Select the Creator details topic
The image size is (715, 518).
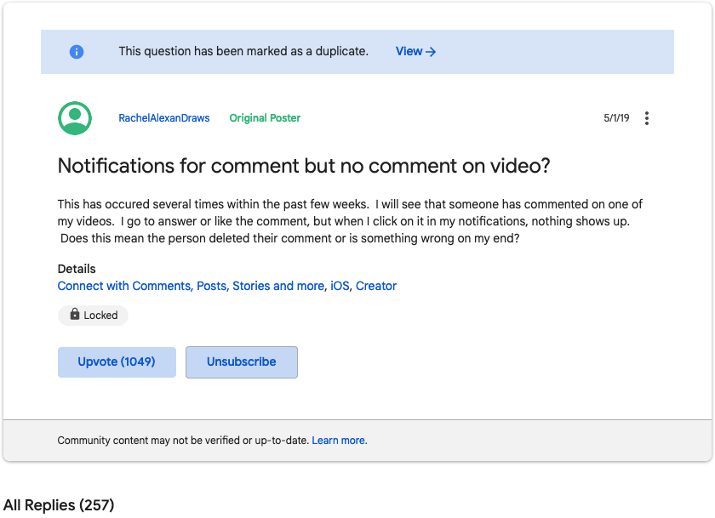(x=376, y=286)
